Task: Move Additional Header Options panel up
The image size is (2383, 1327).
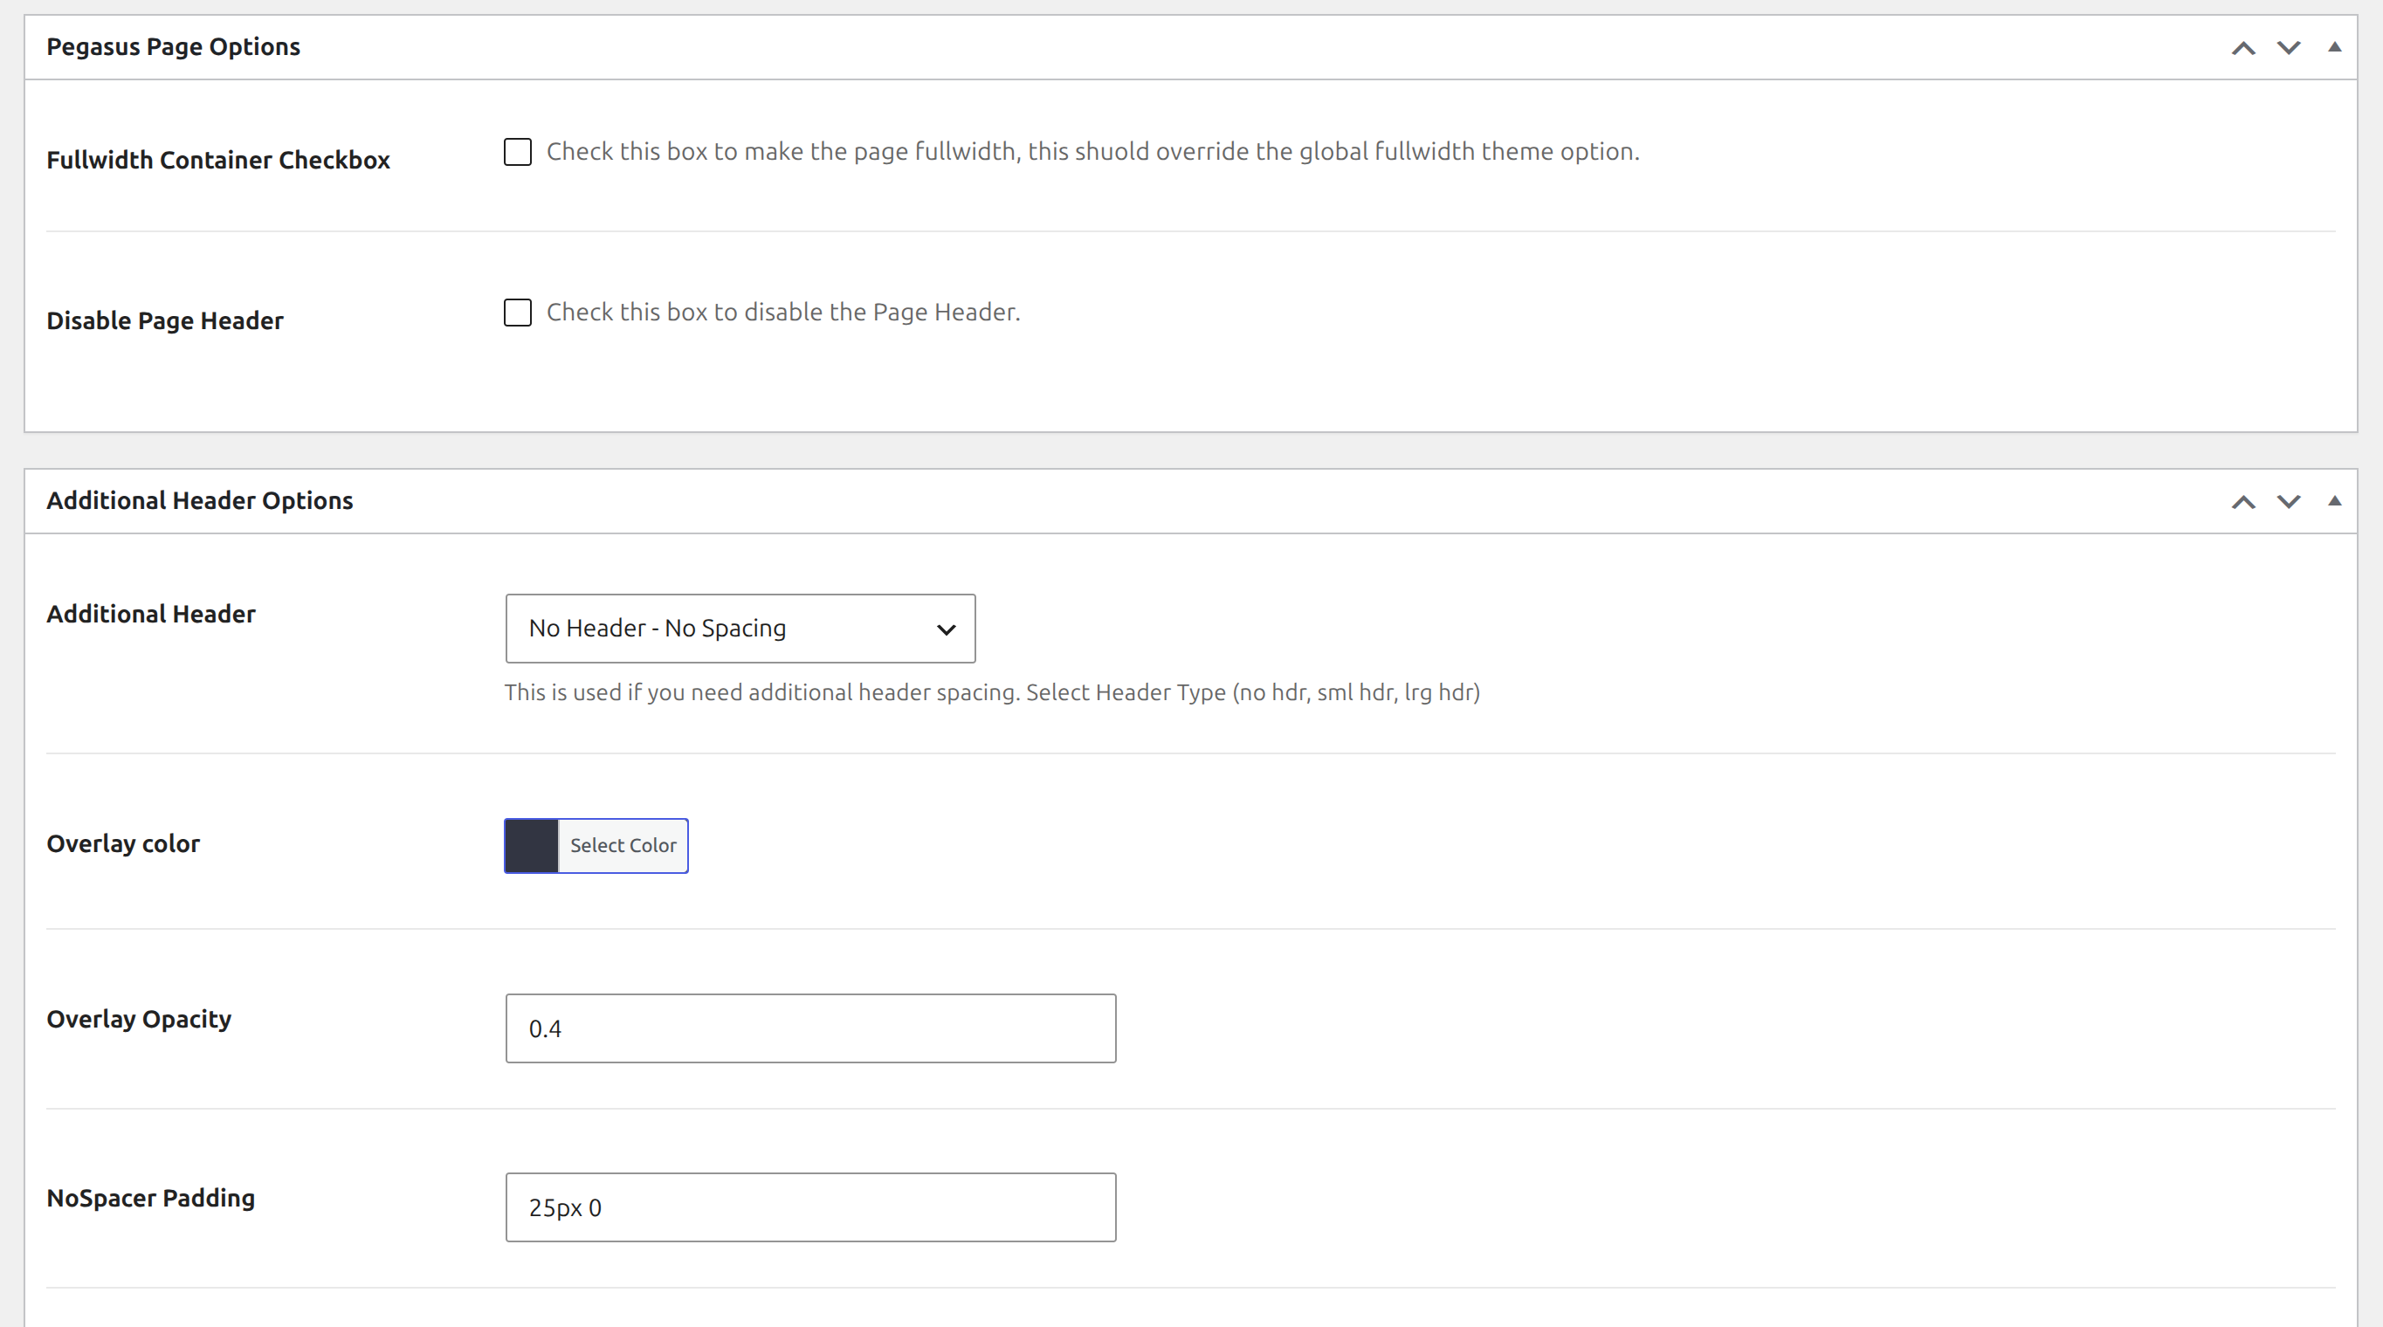Action: point(2243,501)
